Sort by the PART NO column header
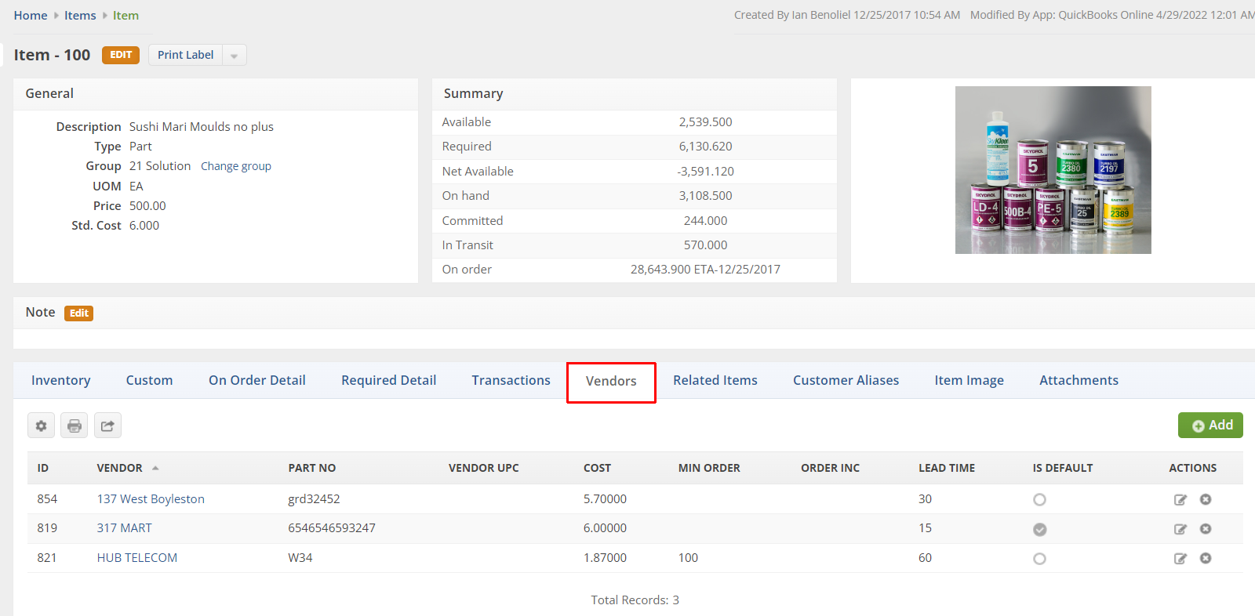 311,468
